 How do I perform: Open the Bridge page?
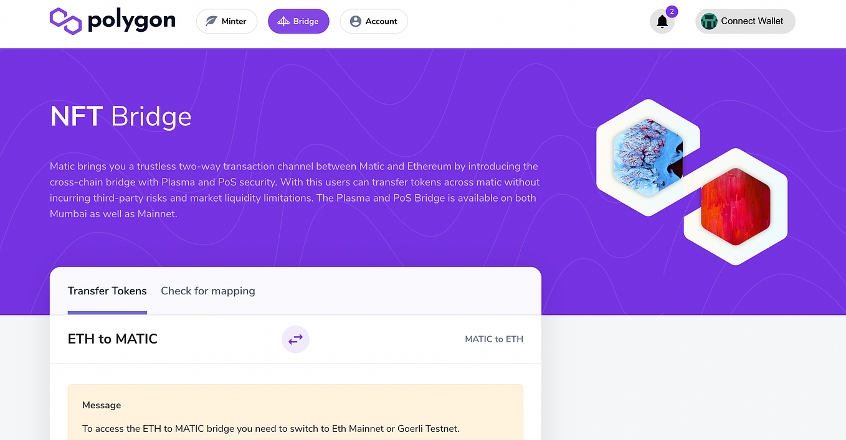pos(298,21)
